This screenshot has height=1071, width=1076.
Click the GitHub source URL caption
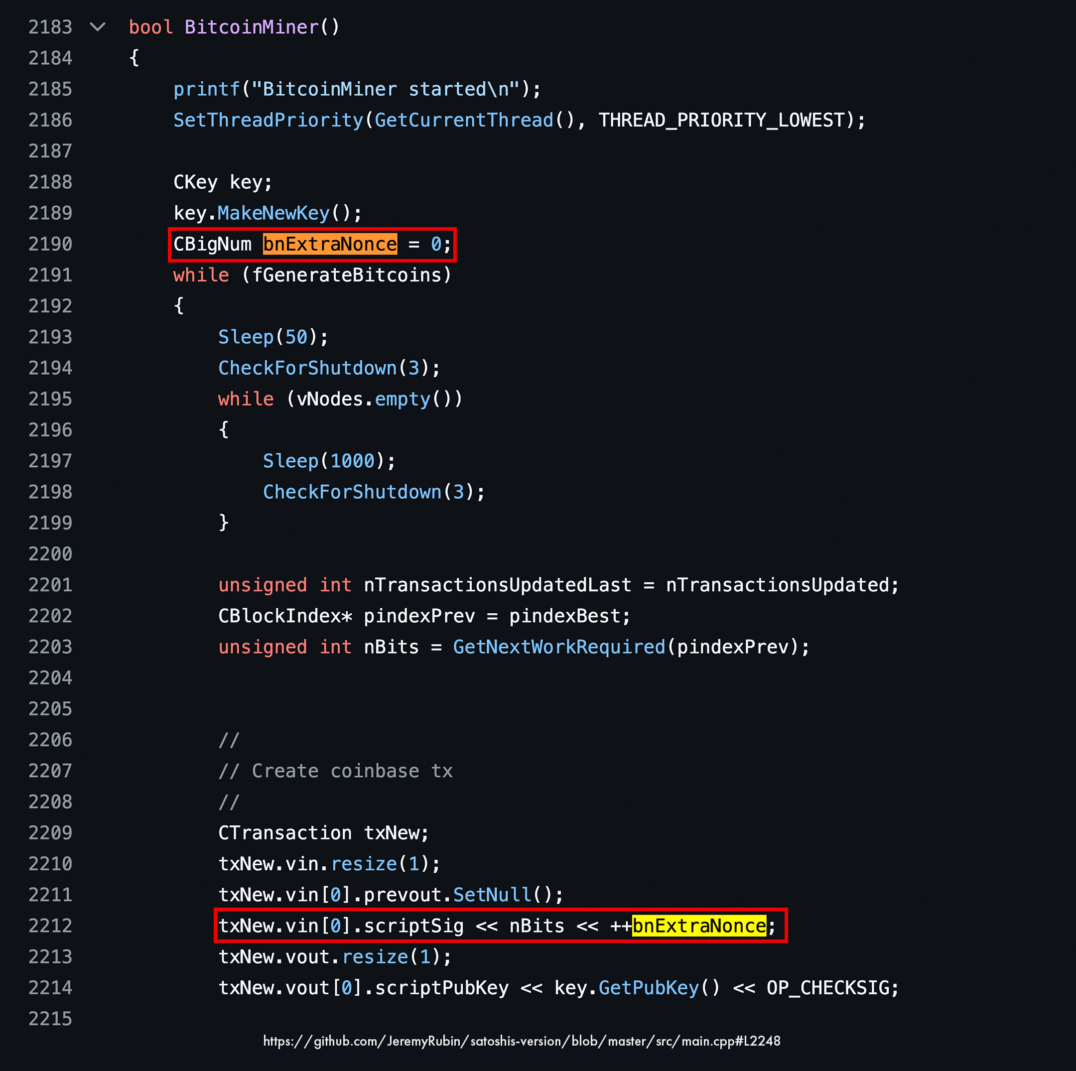tap(521, 1041)
